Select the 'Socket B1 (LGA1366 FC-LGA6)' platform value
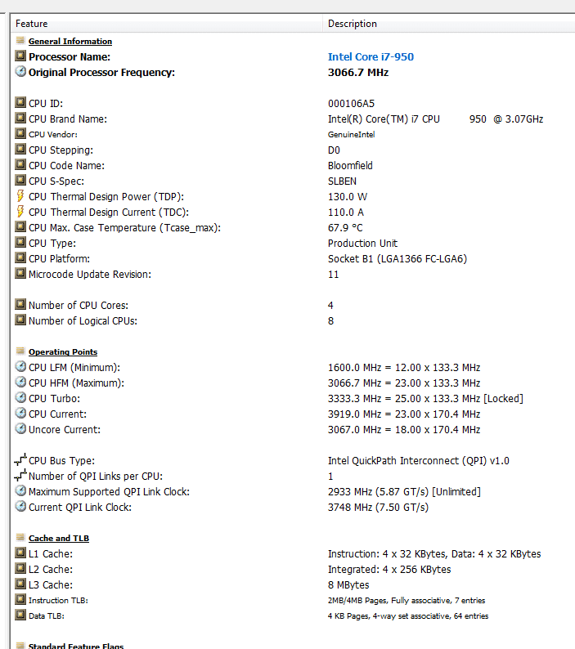This screenshot has height=649, width=575. click(x=398, y=258)
